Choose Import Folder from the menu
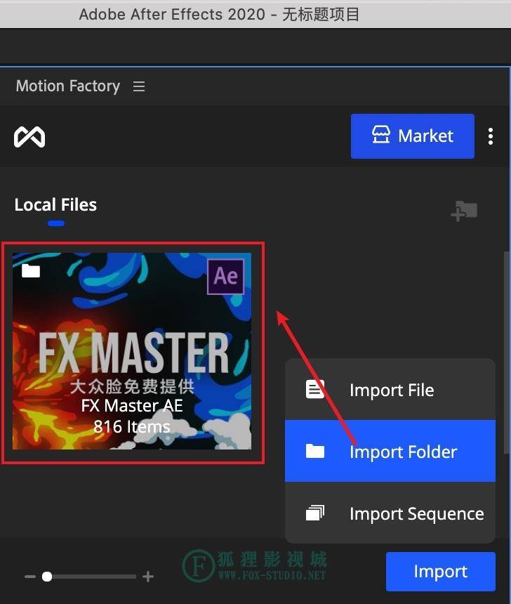The height and width of the screenshot is (604, 511). pos(390,451)
